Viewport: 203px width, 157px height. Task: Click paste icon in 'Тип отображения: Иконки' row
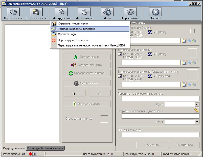[184, 63]
